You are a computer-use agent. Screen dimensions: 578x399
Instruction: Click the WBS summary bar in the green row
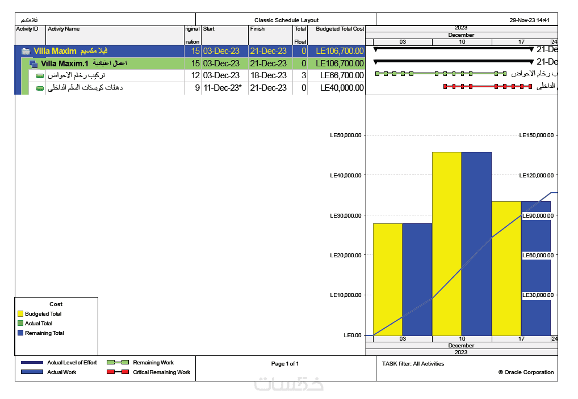454,61
